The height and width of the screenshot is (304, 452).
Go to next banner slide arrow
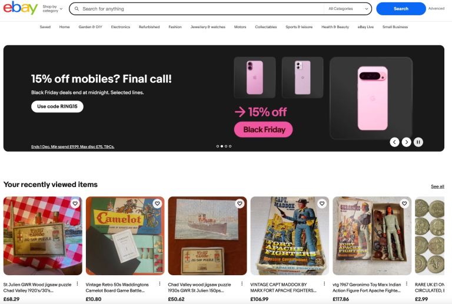point(407,142)
